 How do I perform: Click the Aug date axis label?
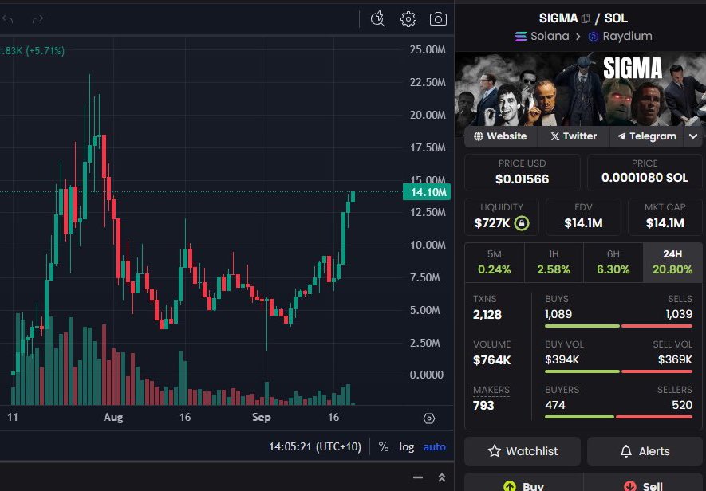[113, 417]
